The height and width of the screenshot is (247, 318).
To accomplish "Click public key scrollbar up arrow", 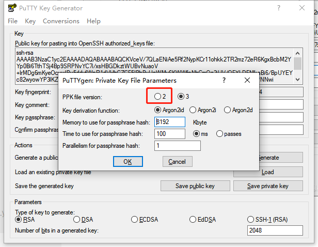I will pos(297,53).
